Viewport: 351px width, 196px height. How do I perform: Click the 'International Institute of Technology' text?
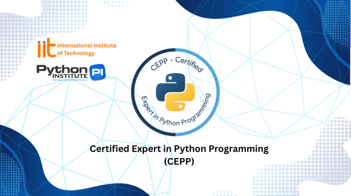(87, 49)
